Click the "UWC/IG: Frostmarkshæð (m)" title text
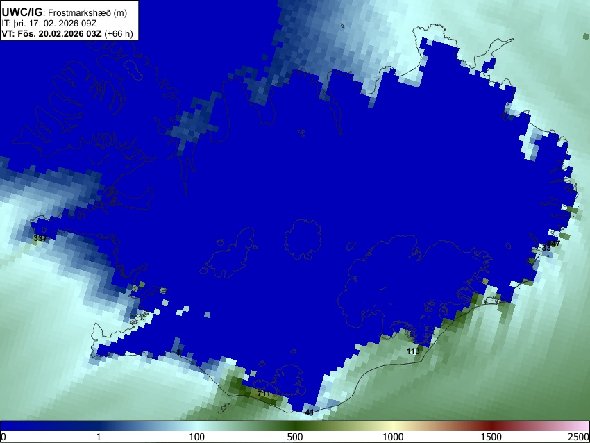This screenshot has height=443, width=590. (x=65, y=12)
